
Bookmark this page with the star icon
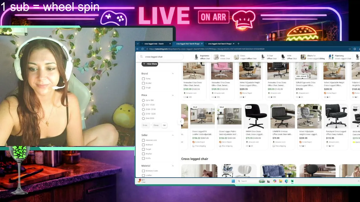tap(350, 49)
